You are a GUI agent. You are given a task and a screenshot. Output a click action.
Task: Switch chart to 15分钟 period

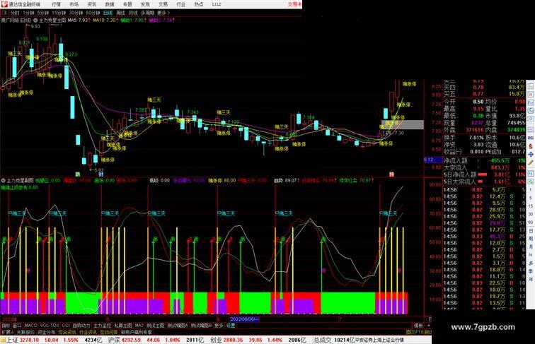59,13
